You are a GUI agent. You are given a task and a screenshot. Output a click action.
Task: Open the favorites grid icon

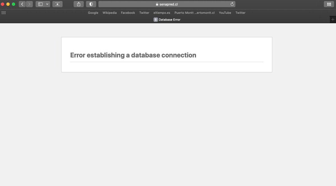[4, 13]
